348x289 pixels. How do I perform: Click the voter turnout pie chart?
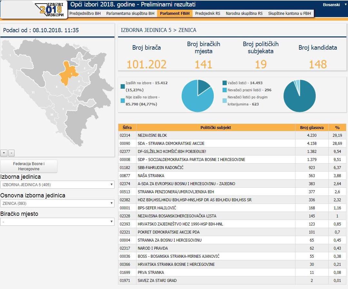click(197, 96)
